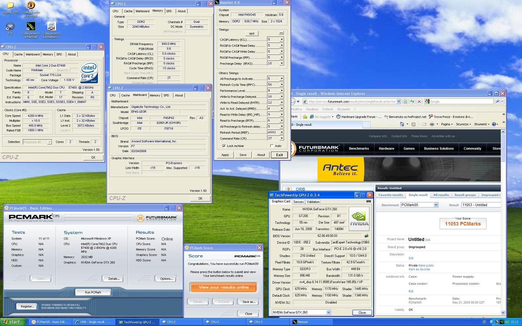Click IE print icon
The height and width of the screenshot is (326, 522).
[432, 124]
